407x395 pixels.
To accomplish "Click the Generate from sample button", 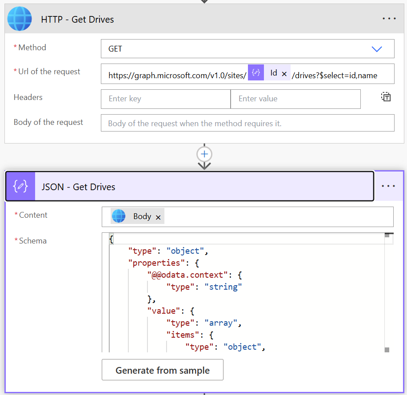I will 163,370.
